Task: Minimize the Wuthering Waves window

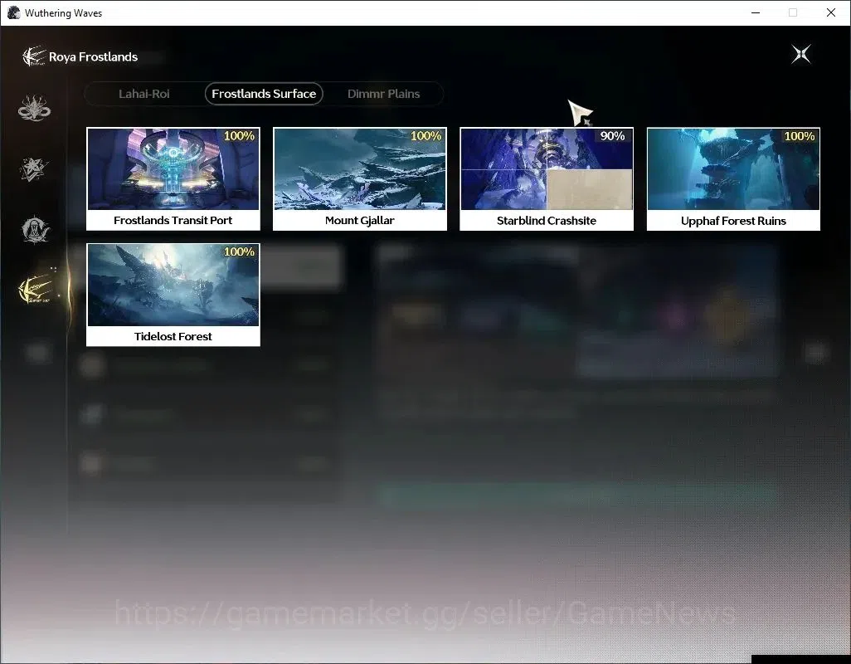Action: click(x=756, y=12)
